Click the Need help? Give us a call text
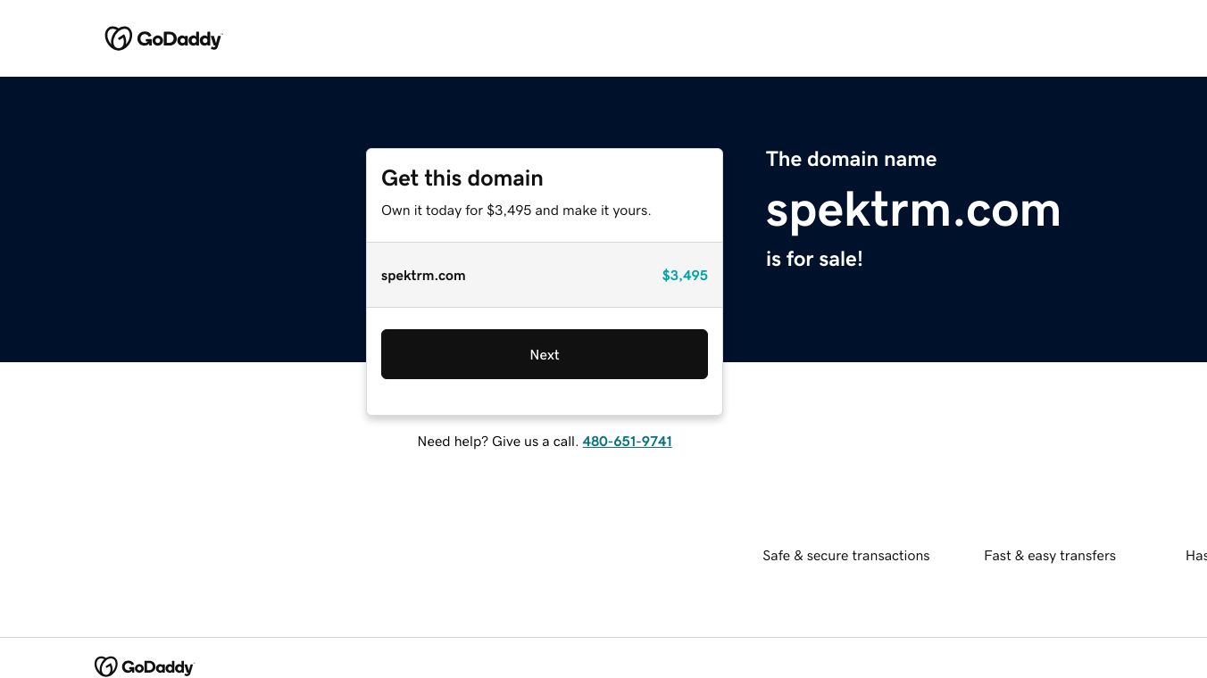Viewport: 1207px width, 678px height. [x=498, y=442]
